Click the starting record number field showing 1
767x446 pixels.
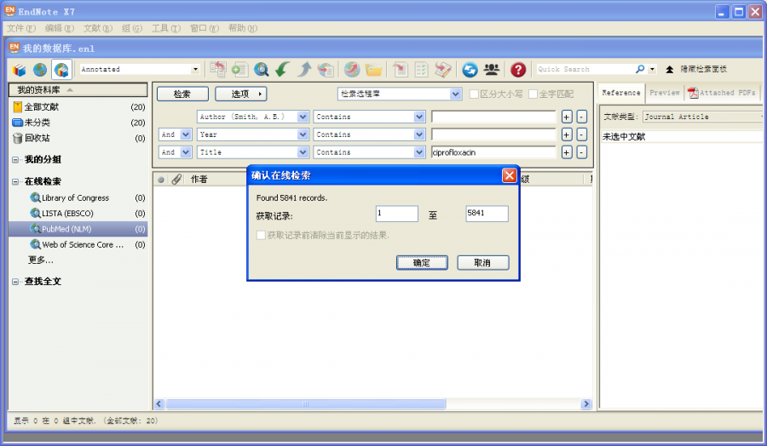point(396,214)
